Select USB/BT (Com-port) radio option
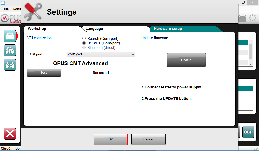Screen dimensions: 259x151 (x=84, y=43)
